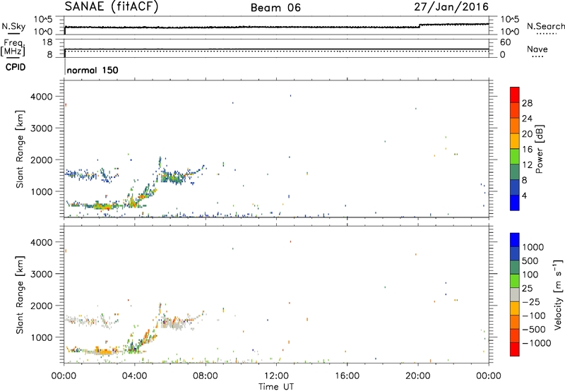Select the 1000 tick in velocity panel

42,337
